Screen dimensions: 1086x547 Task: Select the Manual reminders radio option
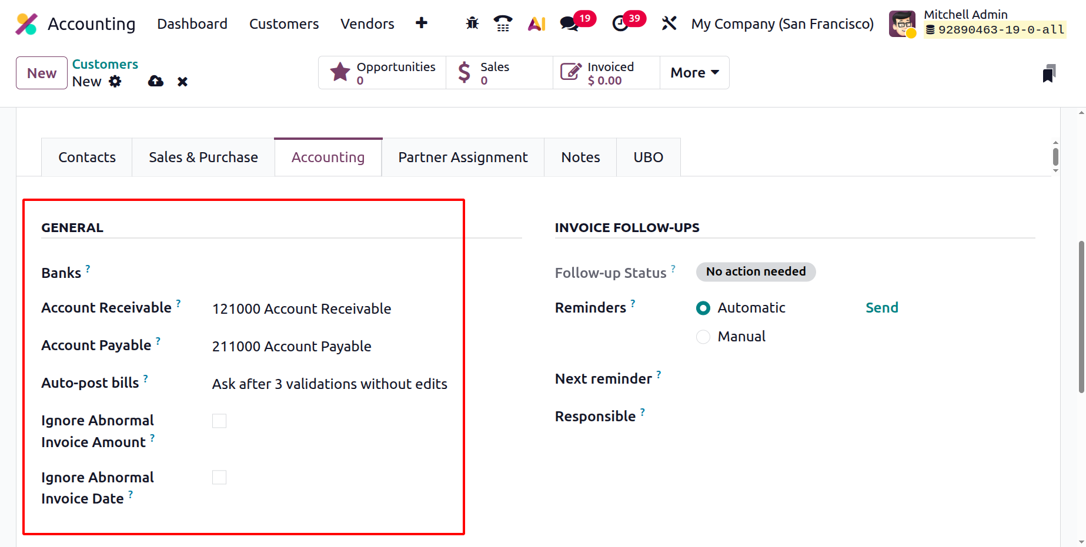703,337
